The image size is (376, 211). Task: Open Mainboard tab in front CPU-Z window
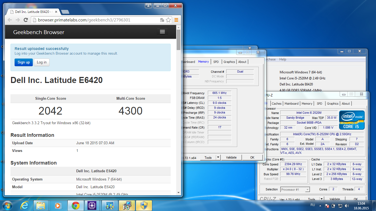tap(291, 104)
